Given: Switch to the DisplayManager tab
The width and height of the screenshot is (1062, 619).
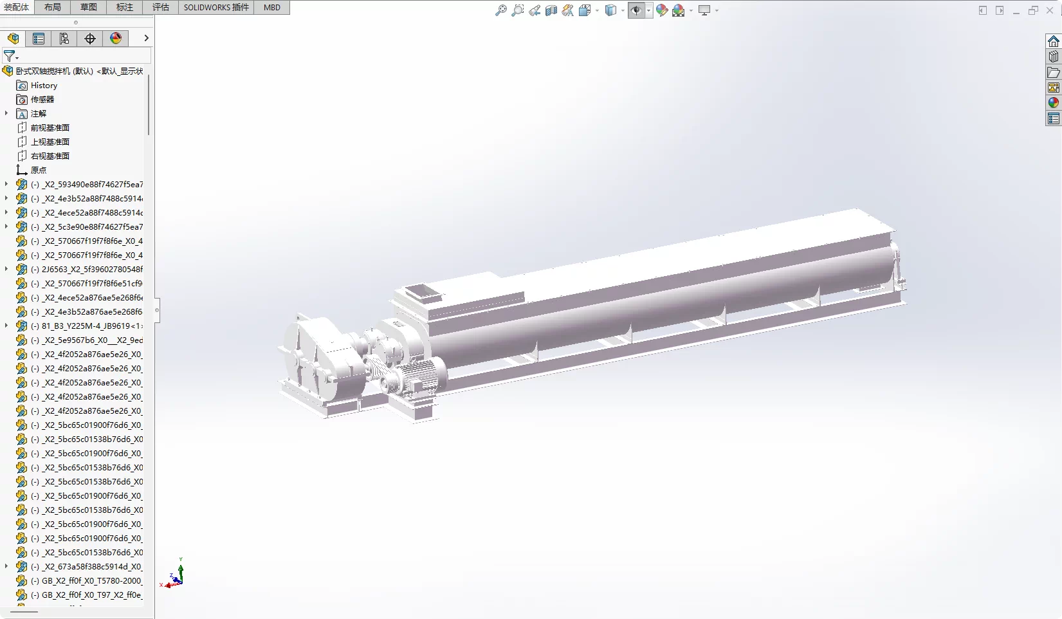Looking at the screenshot, I should (116, 39).
